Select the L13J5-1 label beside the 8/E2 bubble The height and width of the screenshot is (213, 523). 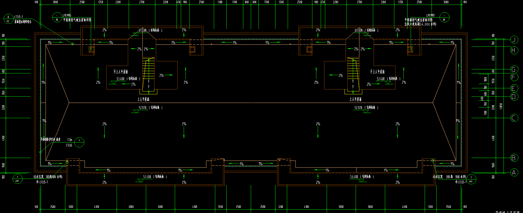tap(18, 17)
